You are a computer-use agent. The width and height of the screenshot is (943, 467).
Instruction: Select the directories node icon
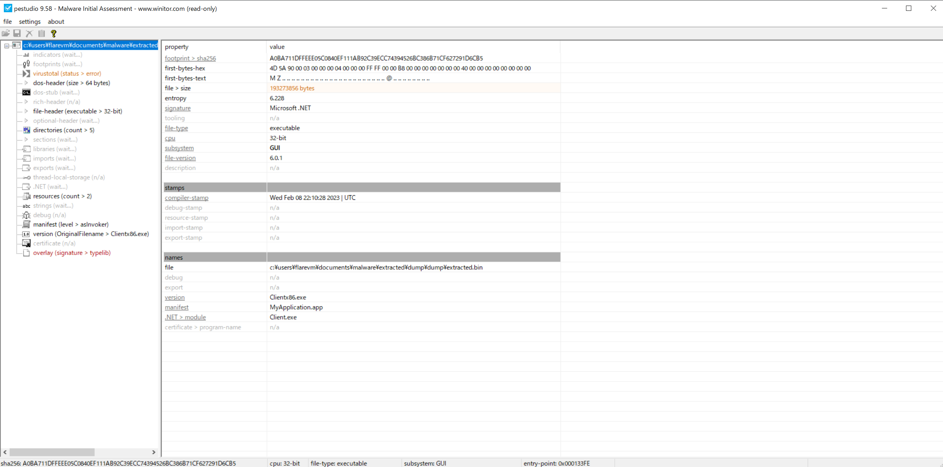(26, 130)
